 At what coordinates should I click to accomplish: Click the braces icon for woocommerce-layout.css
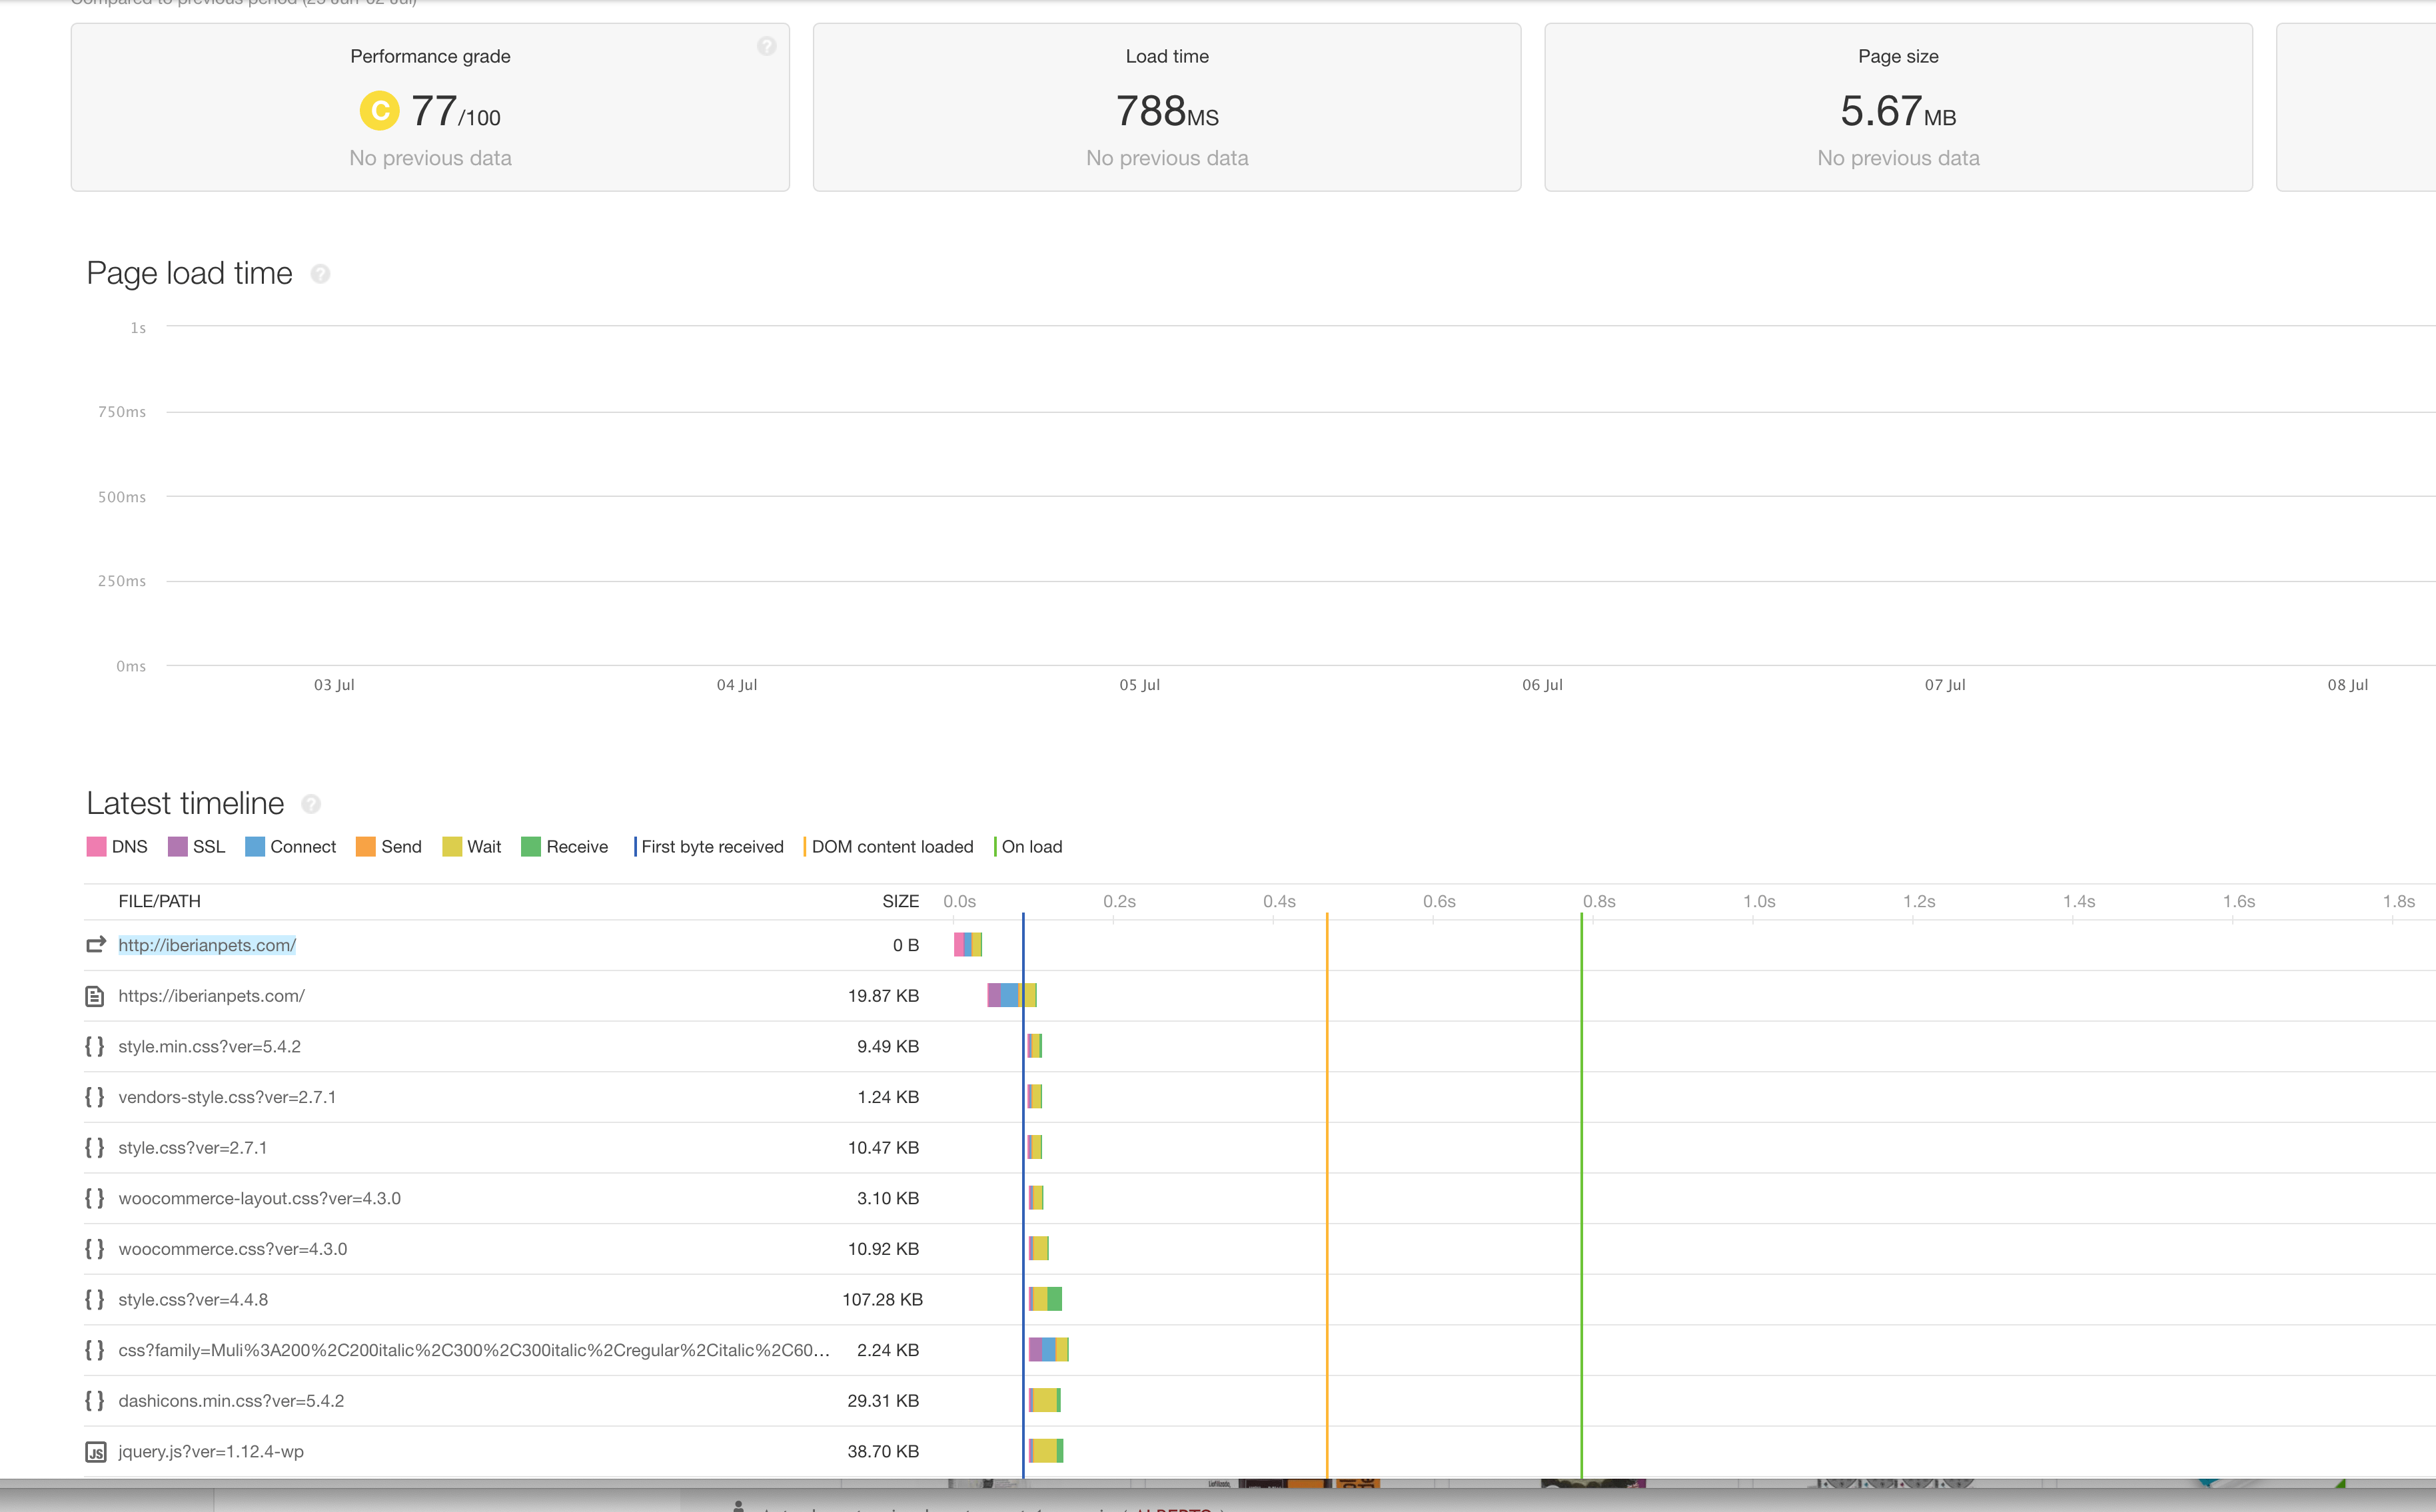(x=95, y=1198)
